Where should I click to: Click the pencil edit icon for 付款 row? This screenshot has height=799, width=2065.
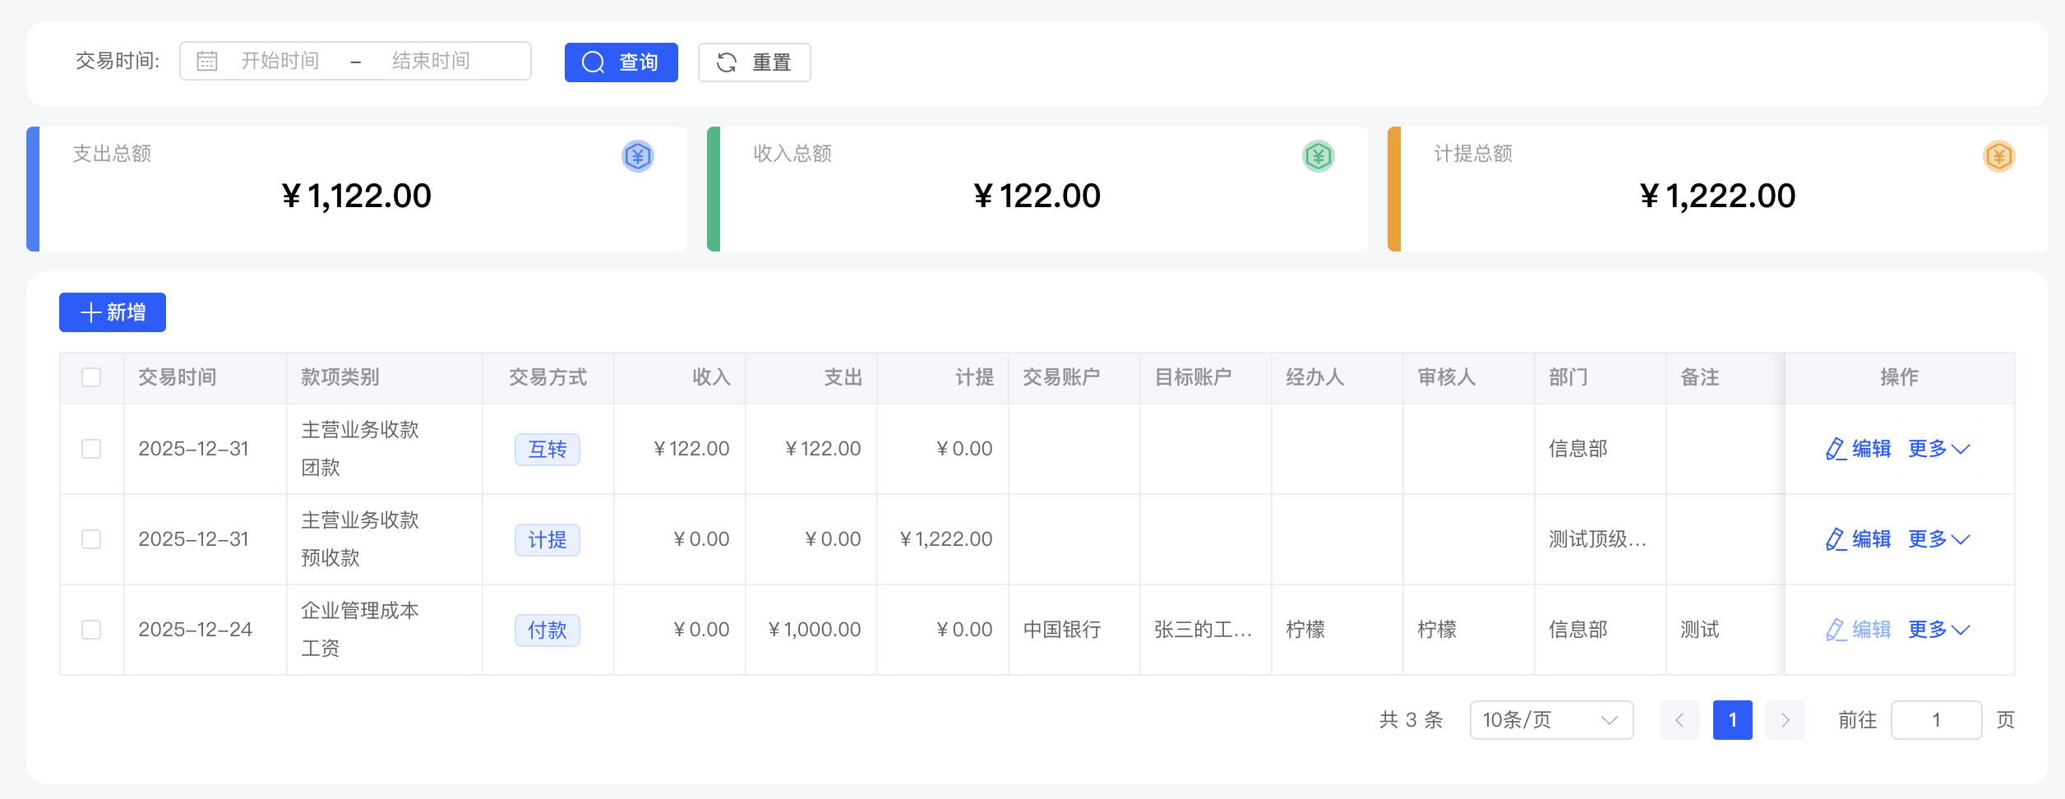(x=1836, y=630)
